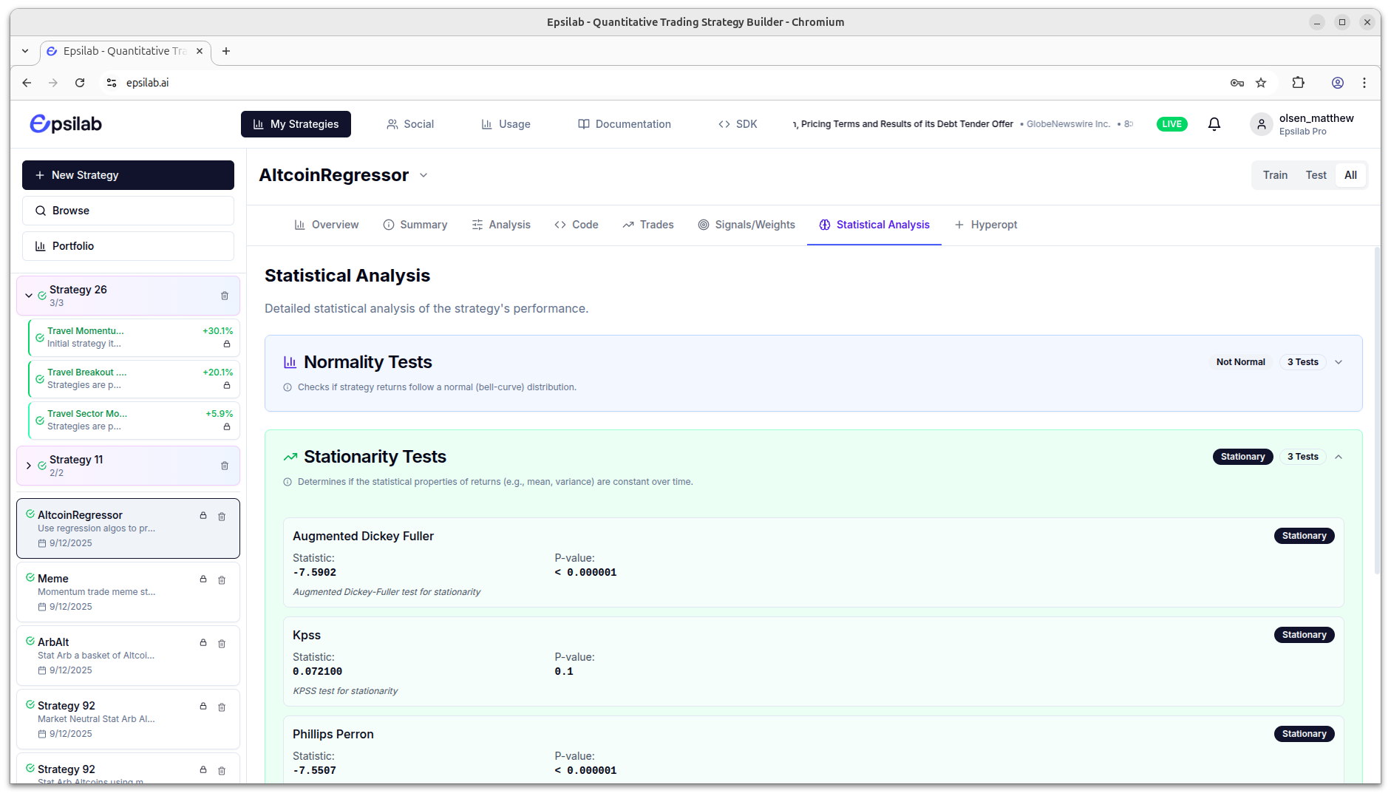This screenshot has height=796, width=1391.
Task: Switch the dataset view to Test
Action: click(x=1316, y=175)
